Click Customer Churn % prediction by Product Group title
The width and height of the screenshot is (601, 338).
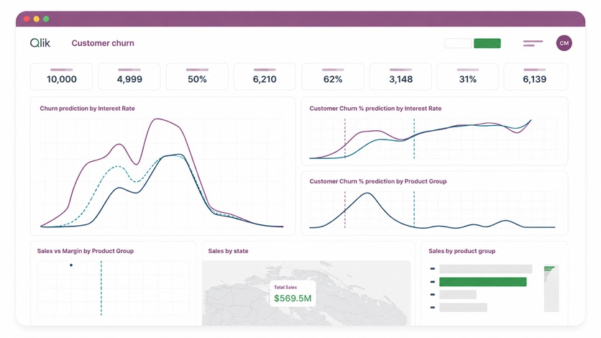click(378, 181)
